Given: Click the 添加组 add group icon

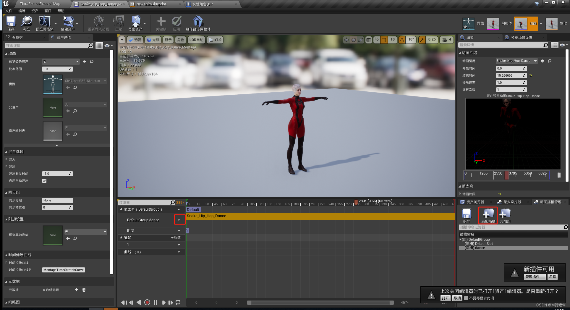Looking at the screenshot, I should (x=505, y=215).
